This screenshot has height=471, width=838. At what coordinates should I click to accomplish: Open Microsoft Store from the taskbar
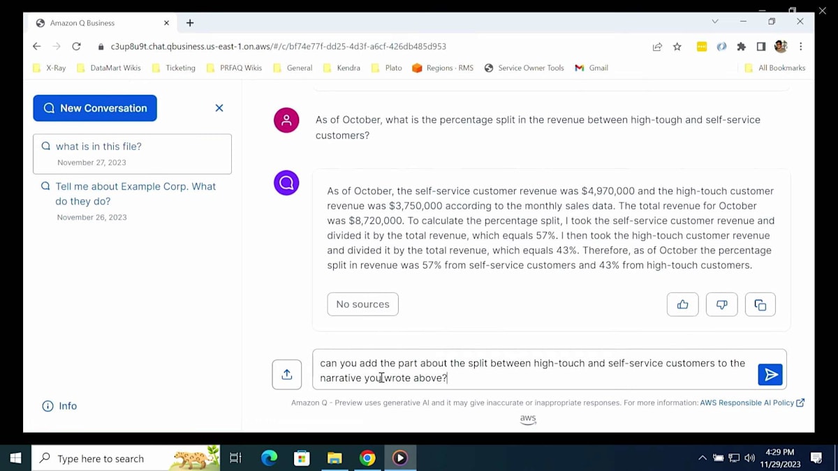(302, 458)
